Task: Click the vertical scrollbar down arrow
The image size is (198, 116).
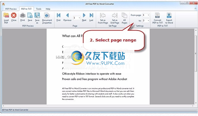Action: tap(196, 103)
